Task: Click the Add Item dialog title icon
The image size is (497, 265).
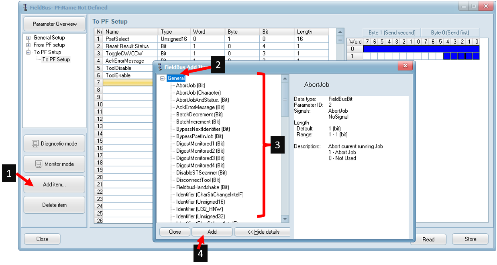Action: pyautogui.click(x=161, y=67)
